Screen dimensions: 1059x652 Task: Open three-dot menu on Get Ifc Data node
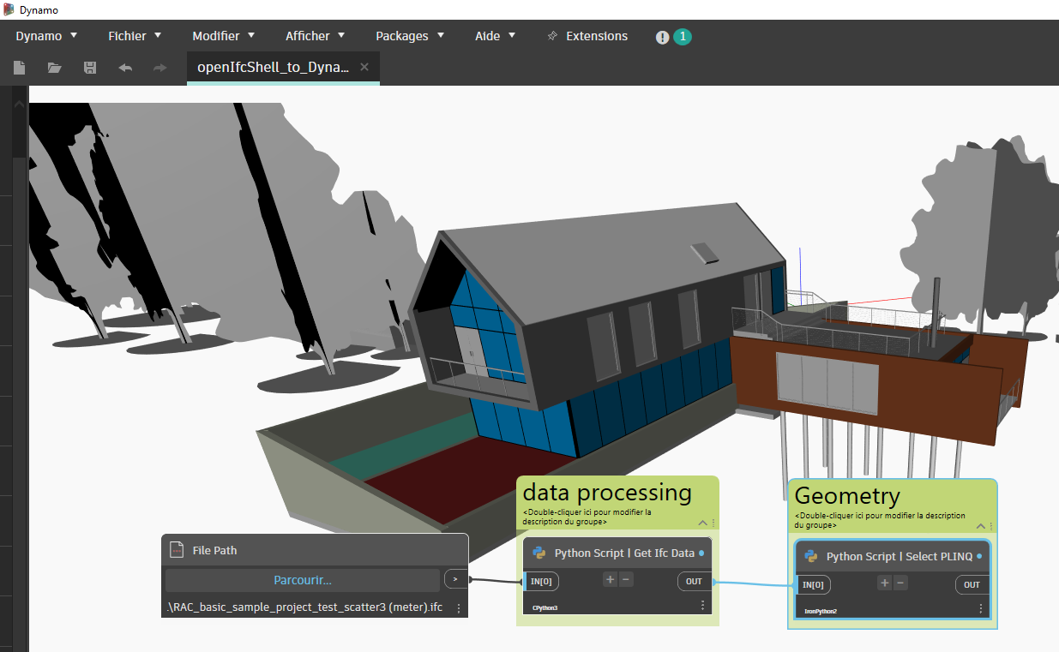click(x=703, y=605)
